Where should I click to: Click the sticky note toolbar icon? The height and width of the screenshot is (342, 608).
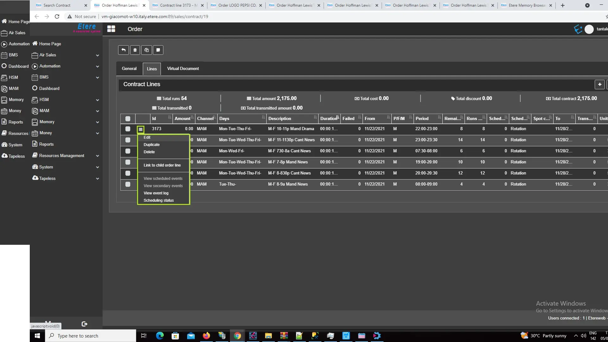pos(158,50)
